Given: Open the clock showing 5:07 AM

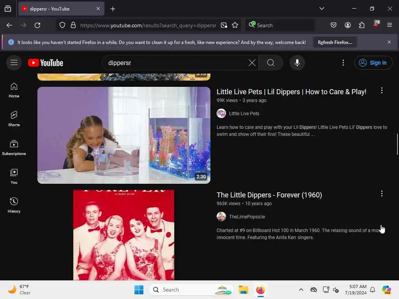Looking at the screenshot, I should point(356,290).
